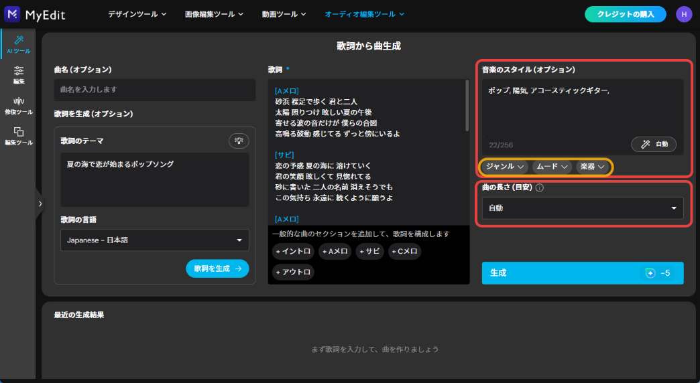Click the 音楽のスタイル text area
The height and width of the screenshot is (383, 700).
pyautogui.click(x=583, y=117)
